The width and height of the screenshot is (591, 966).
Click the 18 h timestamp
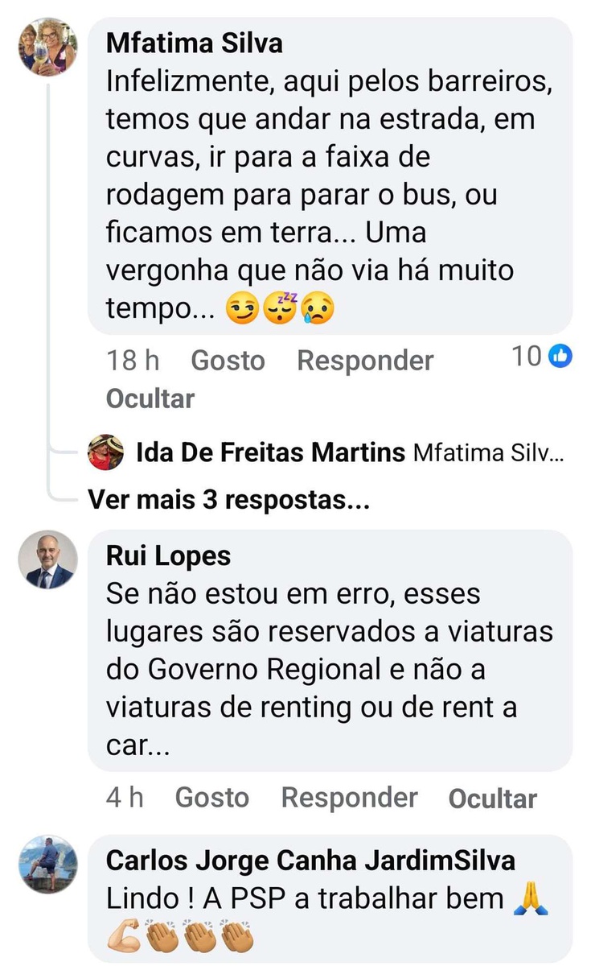point(133,361)
